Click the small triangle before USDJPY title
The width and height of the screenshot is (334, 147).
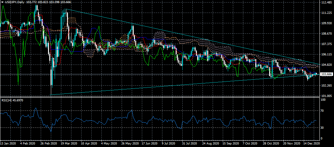coord(2,3)
